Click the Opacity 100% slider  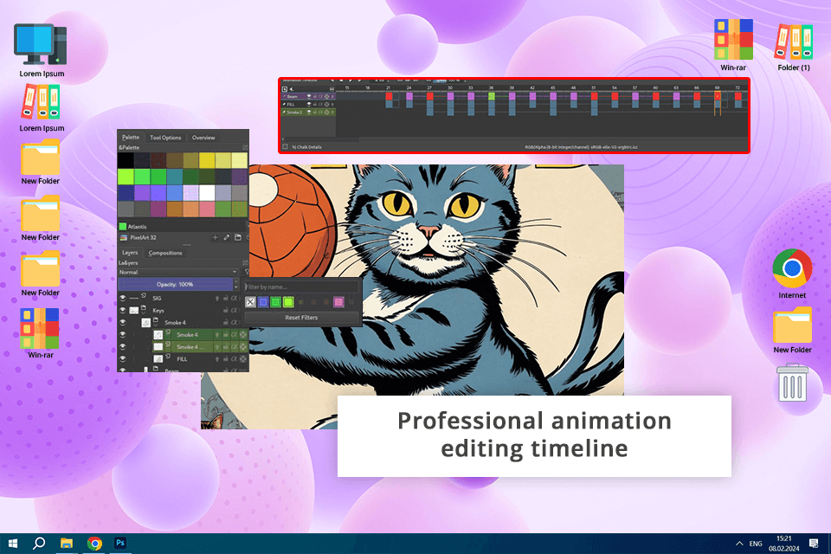coord(176,284)
